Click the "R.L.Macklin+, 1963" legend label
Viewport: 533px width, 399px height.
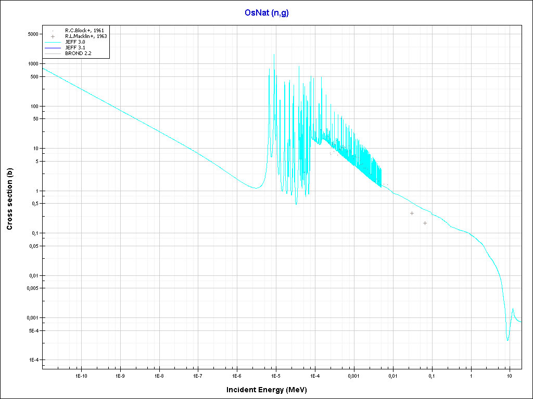(86, 36)
